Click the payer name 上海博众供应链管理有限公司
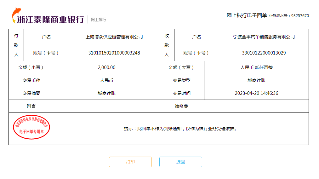The height and width of the screenshot is (179, 319). pyautogui.click(x=114, y=37)
